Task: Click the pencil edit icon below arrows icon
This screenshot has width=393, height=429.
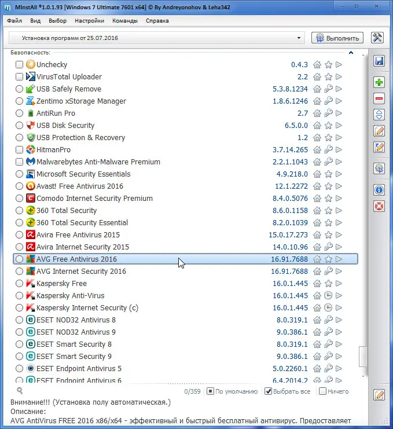Action: pyautogui.click(x=379, y=131)
